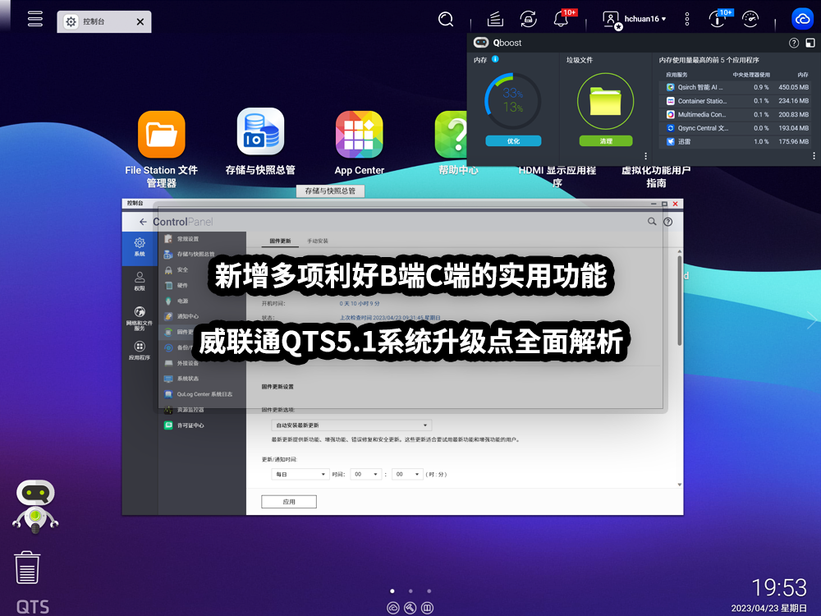
Task: Close the 控制台 taskbar tab
Action: (140, 21)
